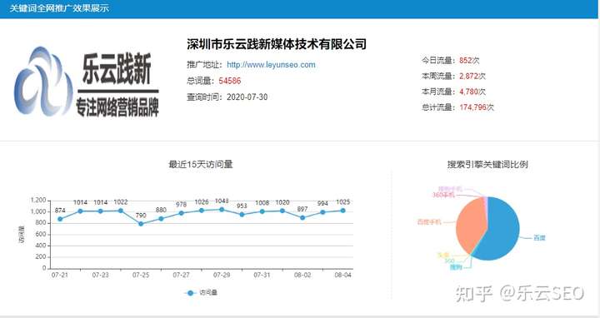The width and height of the screenshot is (600, 318).
Task: Click today's traffic value 852次
Action: coord(469,61)
